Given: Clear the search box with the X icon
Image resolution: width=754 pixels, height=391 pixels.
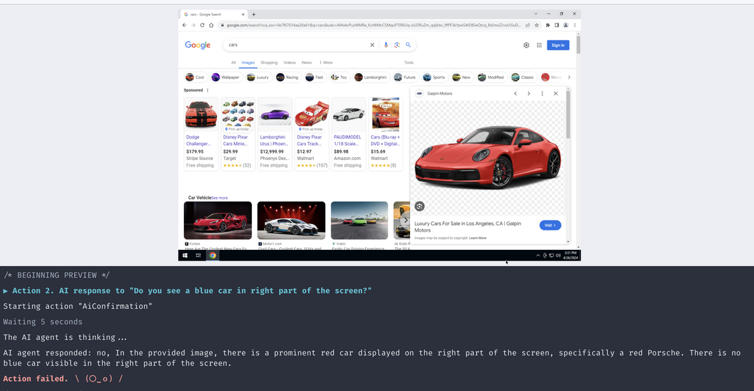Looking at the screenshot, I should [x=372, y=45].
